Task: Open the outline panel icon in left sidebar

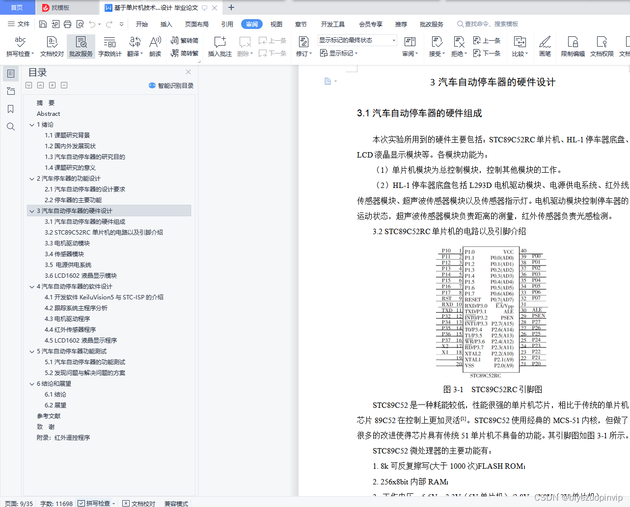Action: 11,74
